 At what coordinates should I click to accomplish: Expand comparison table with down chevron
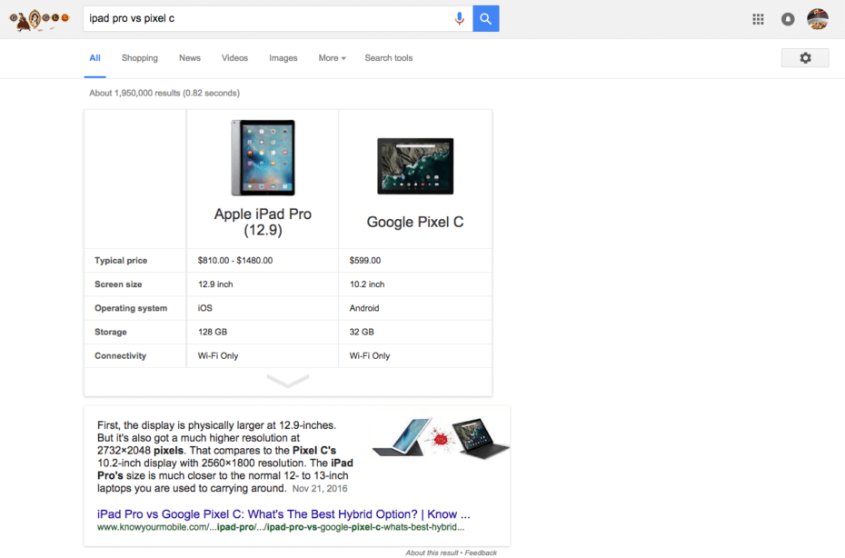(x=288, y=382)
